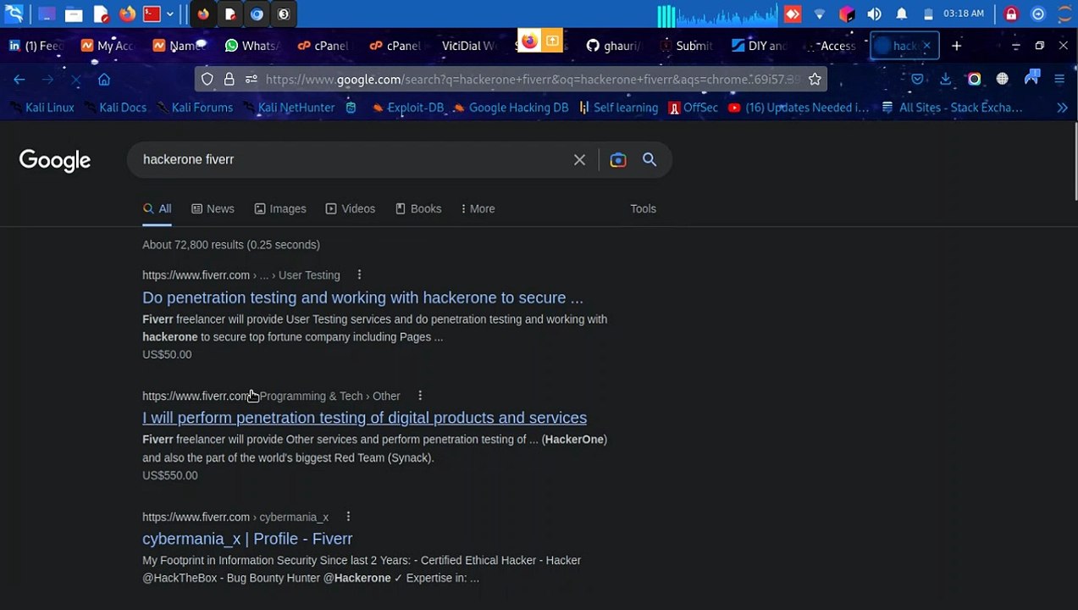This screenshot has height=610, width=1078.
Task: Open options for the User Testing result
Action: (359, 274)
